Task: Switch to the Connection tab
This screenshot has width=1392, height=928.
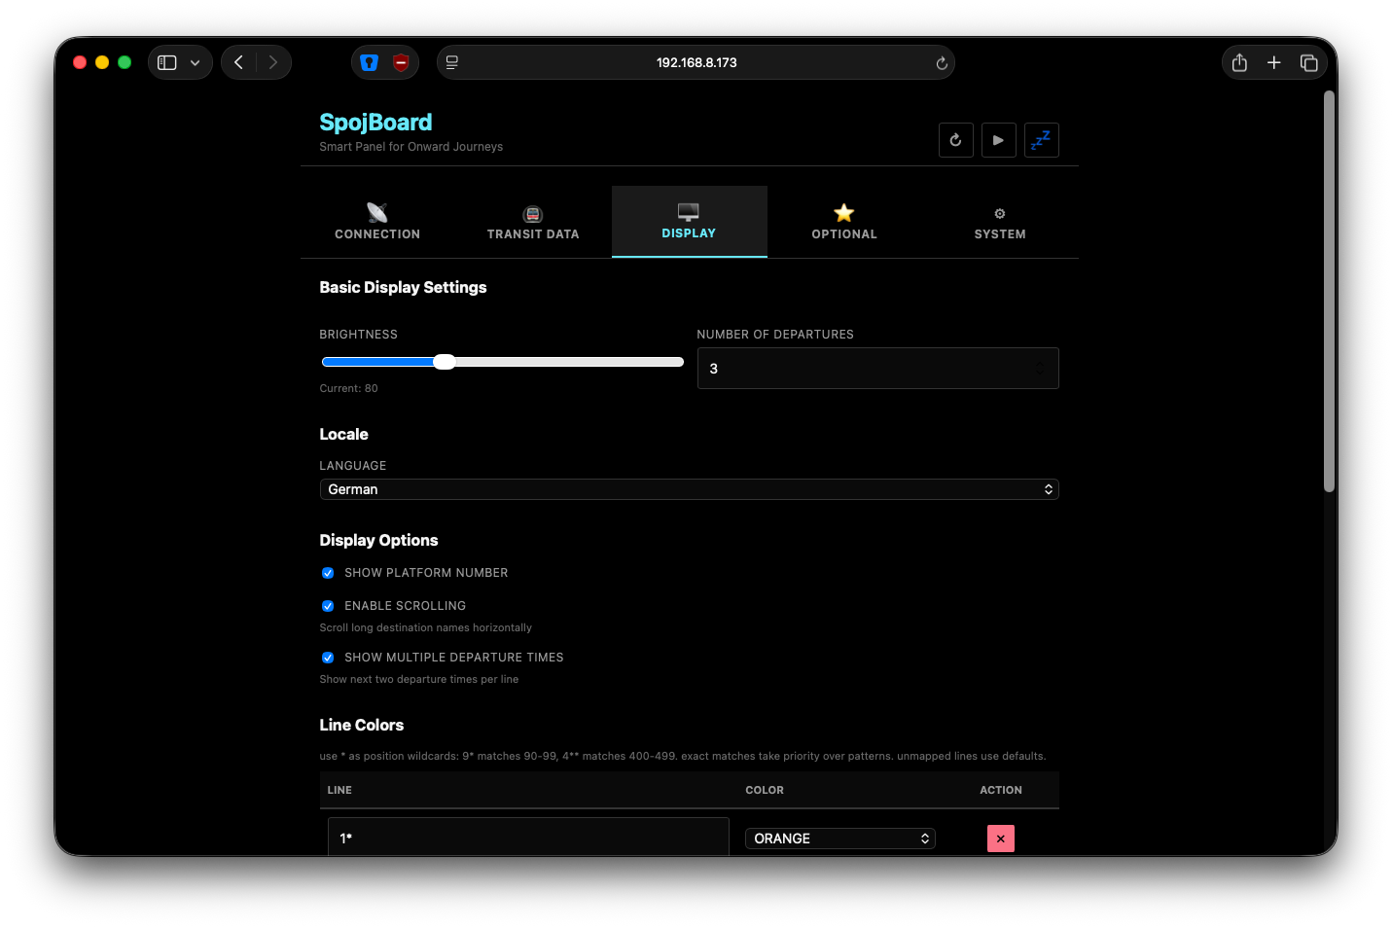Action: tap(377, 222)
